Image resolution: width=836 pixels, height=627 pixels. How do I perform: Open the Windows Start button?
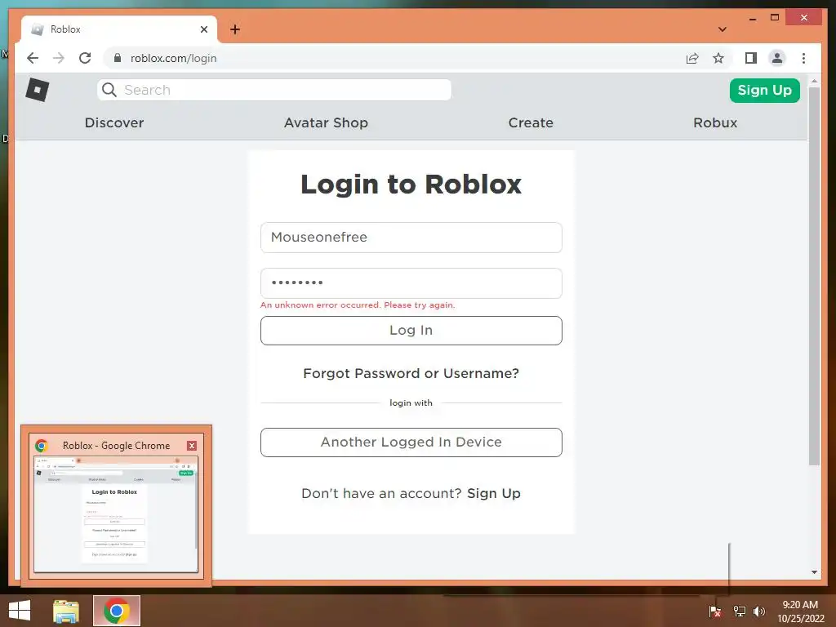tap(20, 611)
